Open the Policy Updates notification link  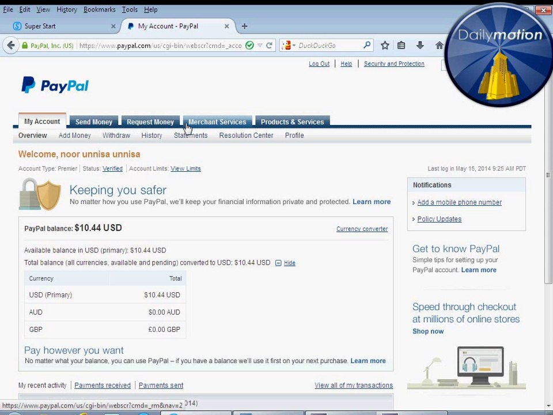click(439, 219)
